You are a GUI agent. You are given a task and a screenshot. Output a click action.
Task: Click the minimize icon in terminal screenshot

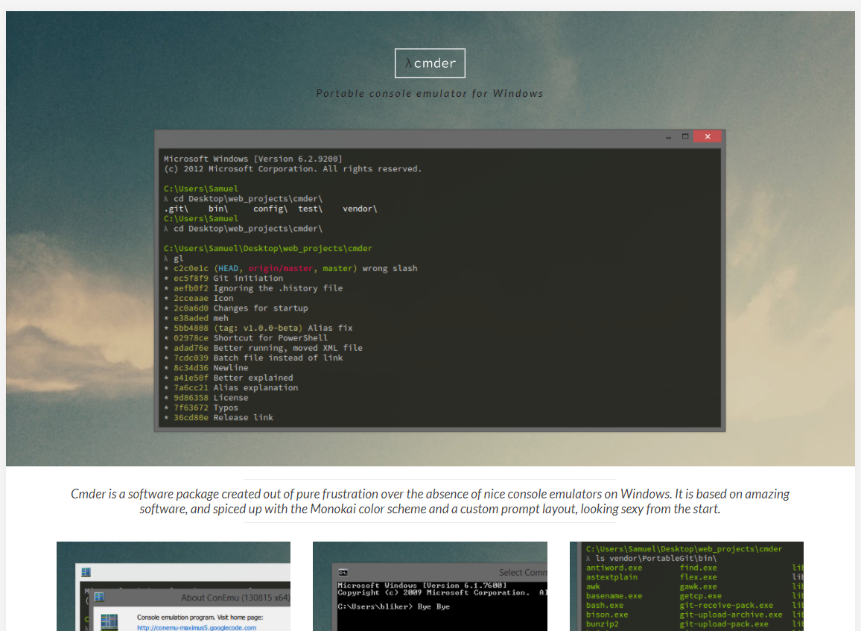[x=668, y=137]
